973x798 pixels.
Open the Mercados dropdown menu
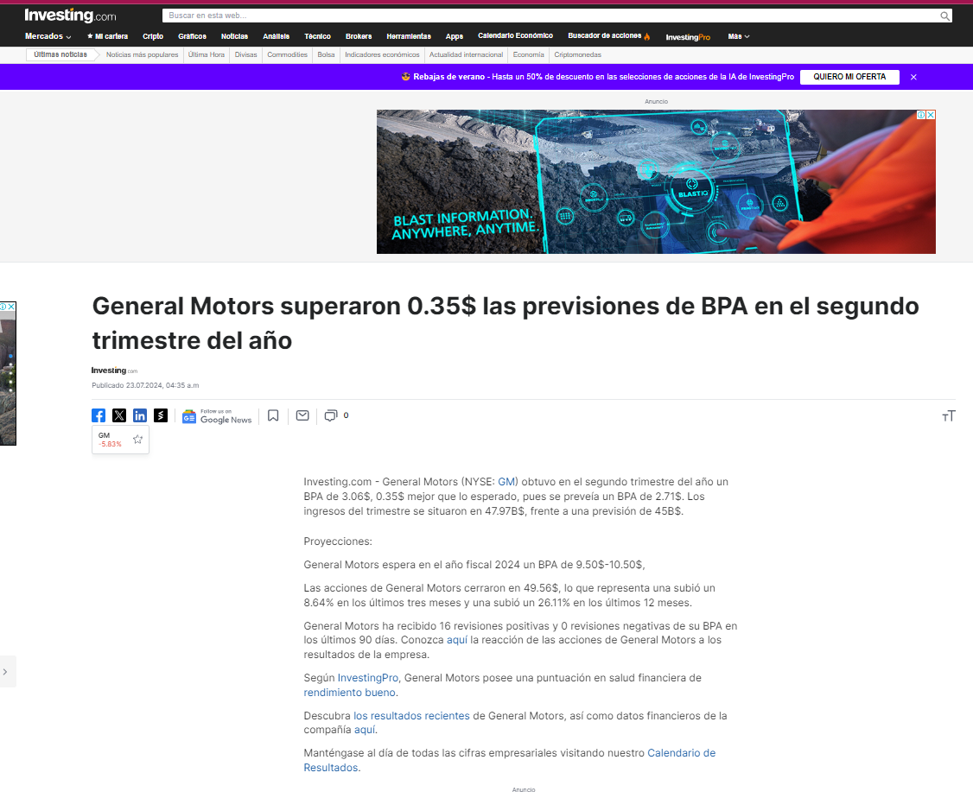point(48,36)
